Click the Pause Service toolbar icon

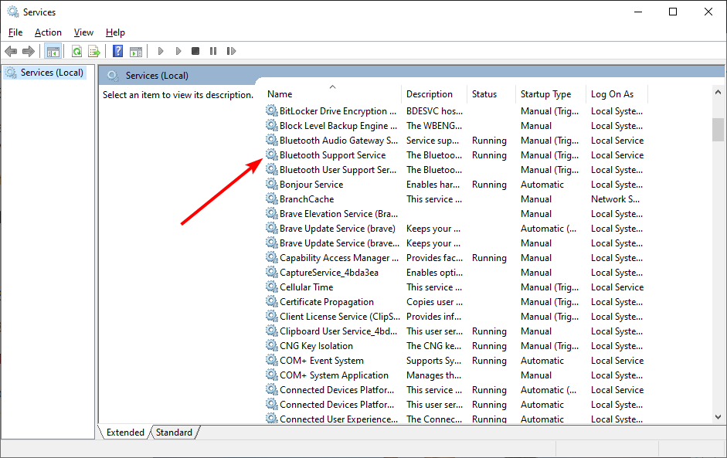click(x=213, y=51)
